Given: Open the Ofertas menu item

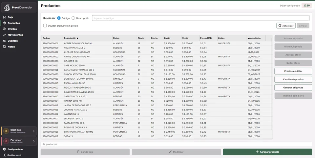Looking at the screenshot, I should [x=19, y=29].
